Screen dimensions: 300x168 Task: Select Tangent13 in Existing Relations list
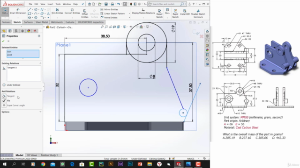click(12, 68)
